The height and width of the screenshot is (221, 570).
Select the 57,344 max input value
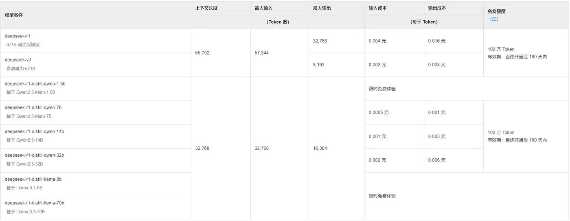pos(261,53)
